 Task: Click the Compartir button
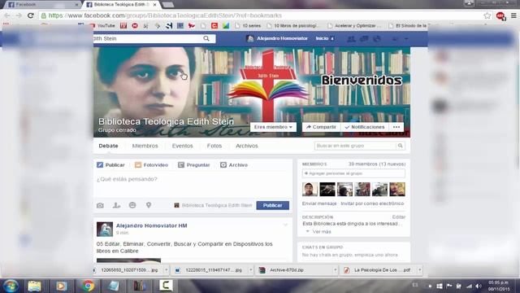point(321,127)
